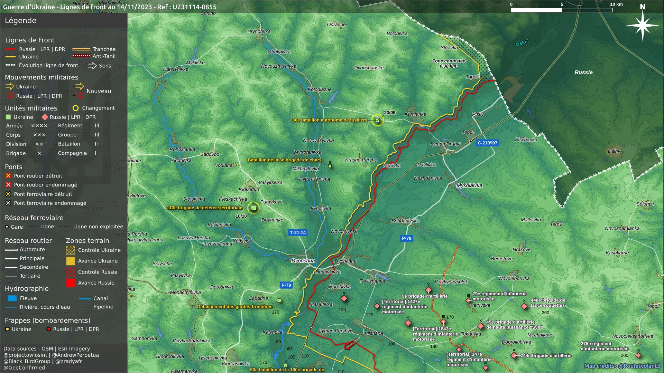Click the Changement yellow circle legend icon
Image resolution: width=664 pixels, height=373 pixels.
pyautogui.click(x=75, y=108)
